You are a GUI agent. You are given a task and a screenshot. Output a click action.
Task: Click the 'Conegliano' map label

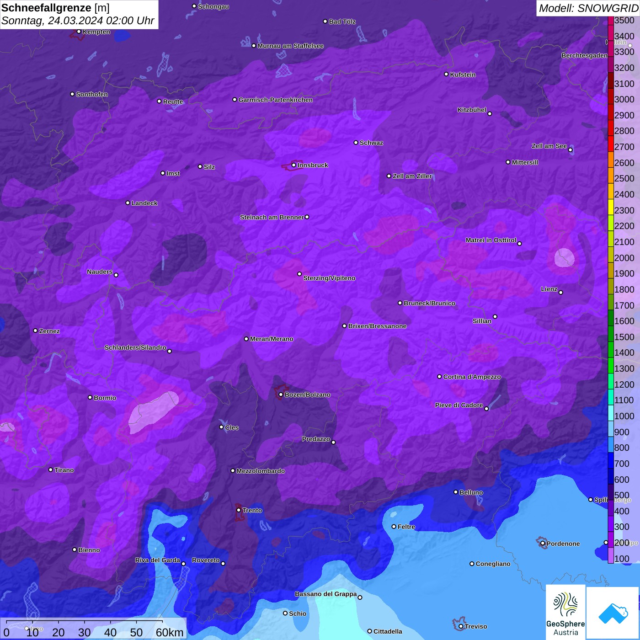tap(493, 564)
